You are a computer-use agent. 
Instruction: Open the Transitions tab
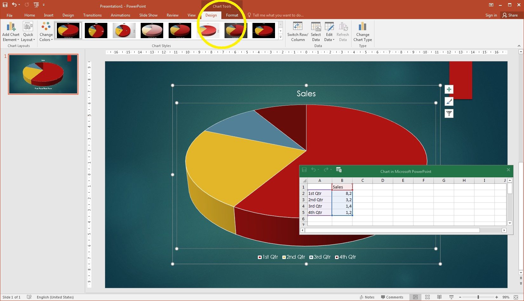click(x=92, y=15)
